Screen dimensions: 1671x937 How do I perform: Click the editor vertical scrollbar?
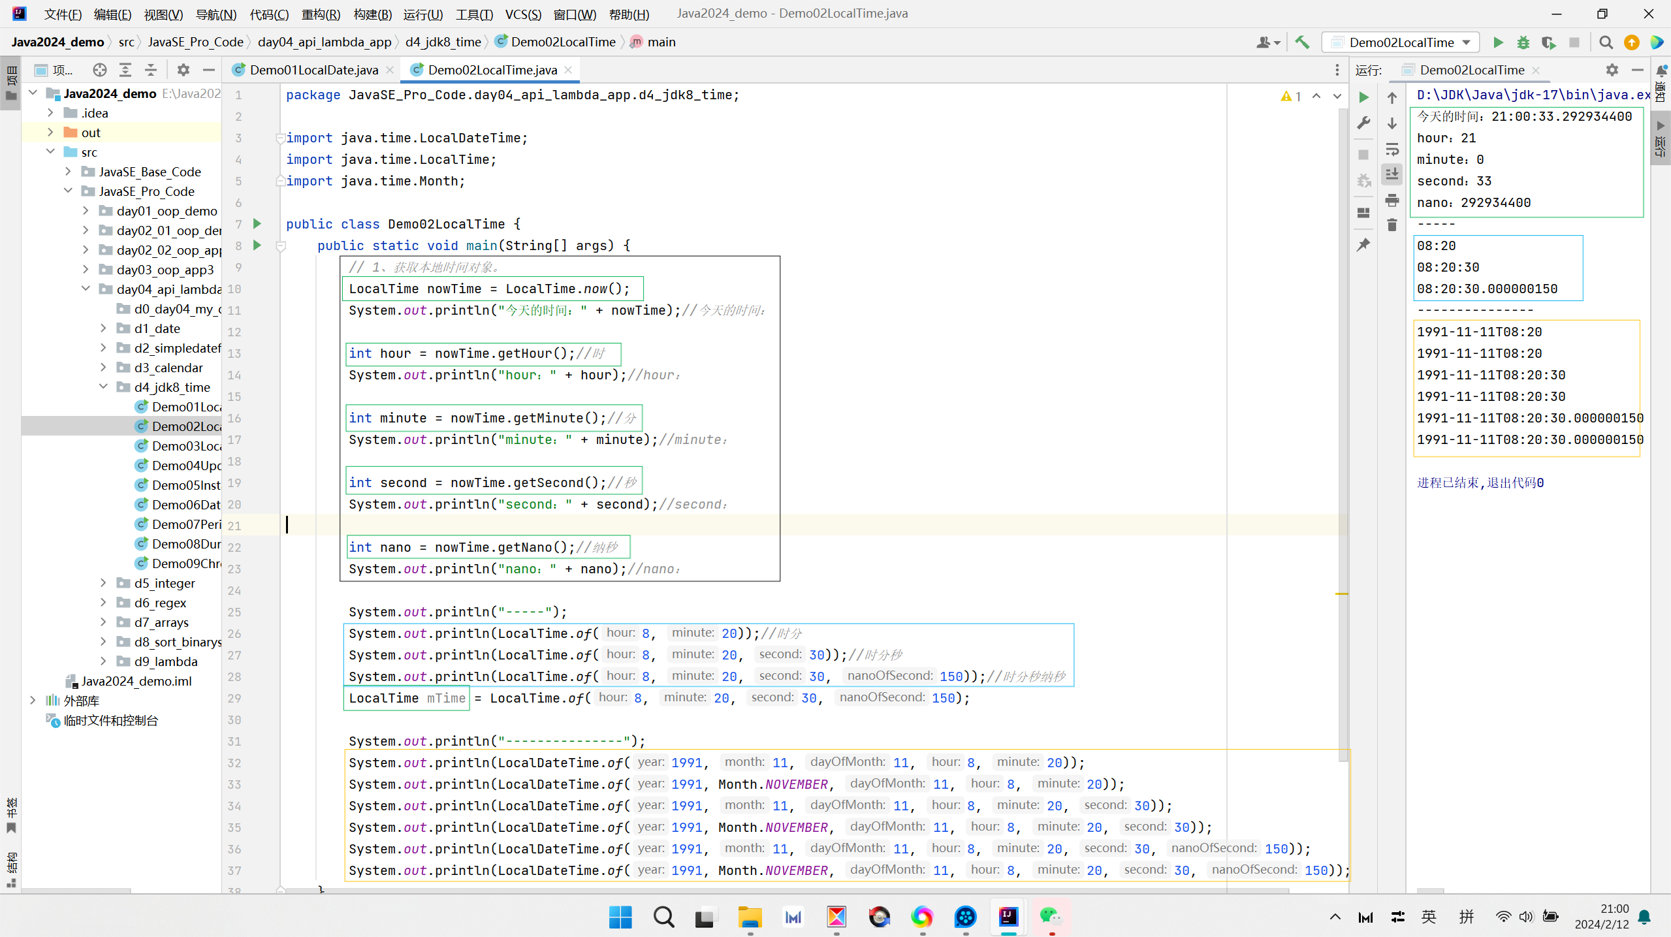[1343, 431]
